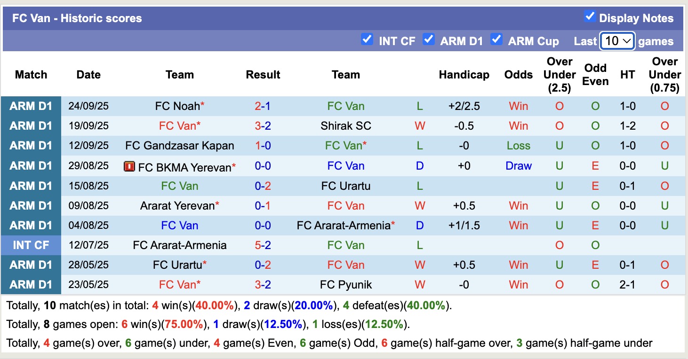Viewport: 688px width, 359px height.
Task: Uncheck the INT CF filter
Action: tap(367, 39)
